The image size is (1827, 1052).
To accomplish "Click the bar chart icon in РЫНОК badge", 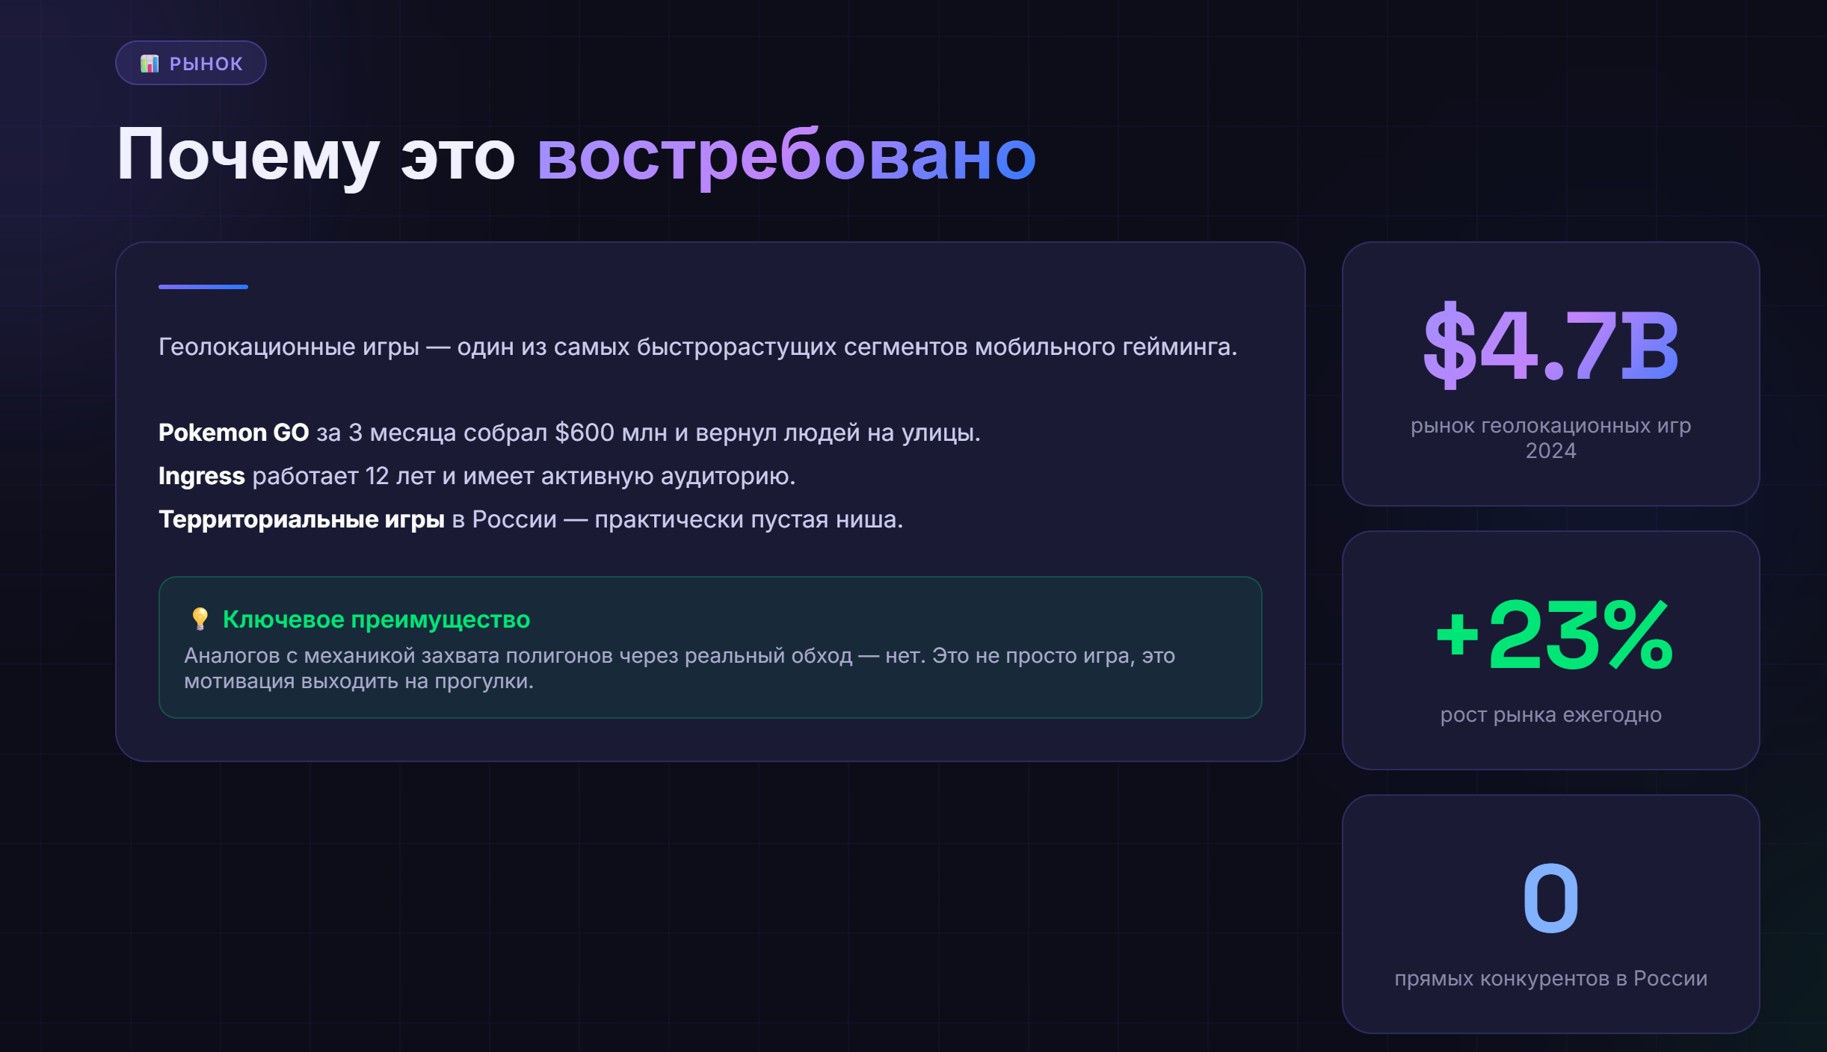I will pos(150,64).
